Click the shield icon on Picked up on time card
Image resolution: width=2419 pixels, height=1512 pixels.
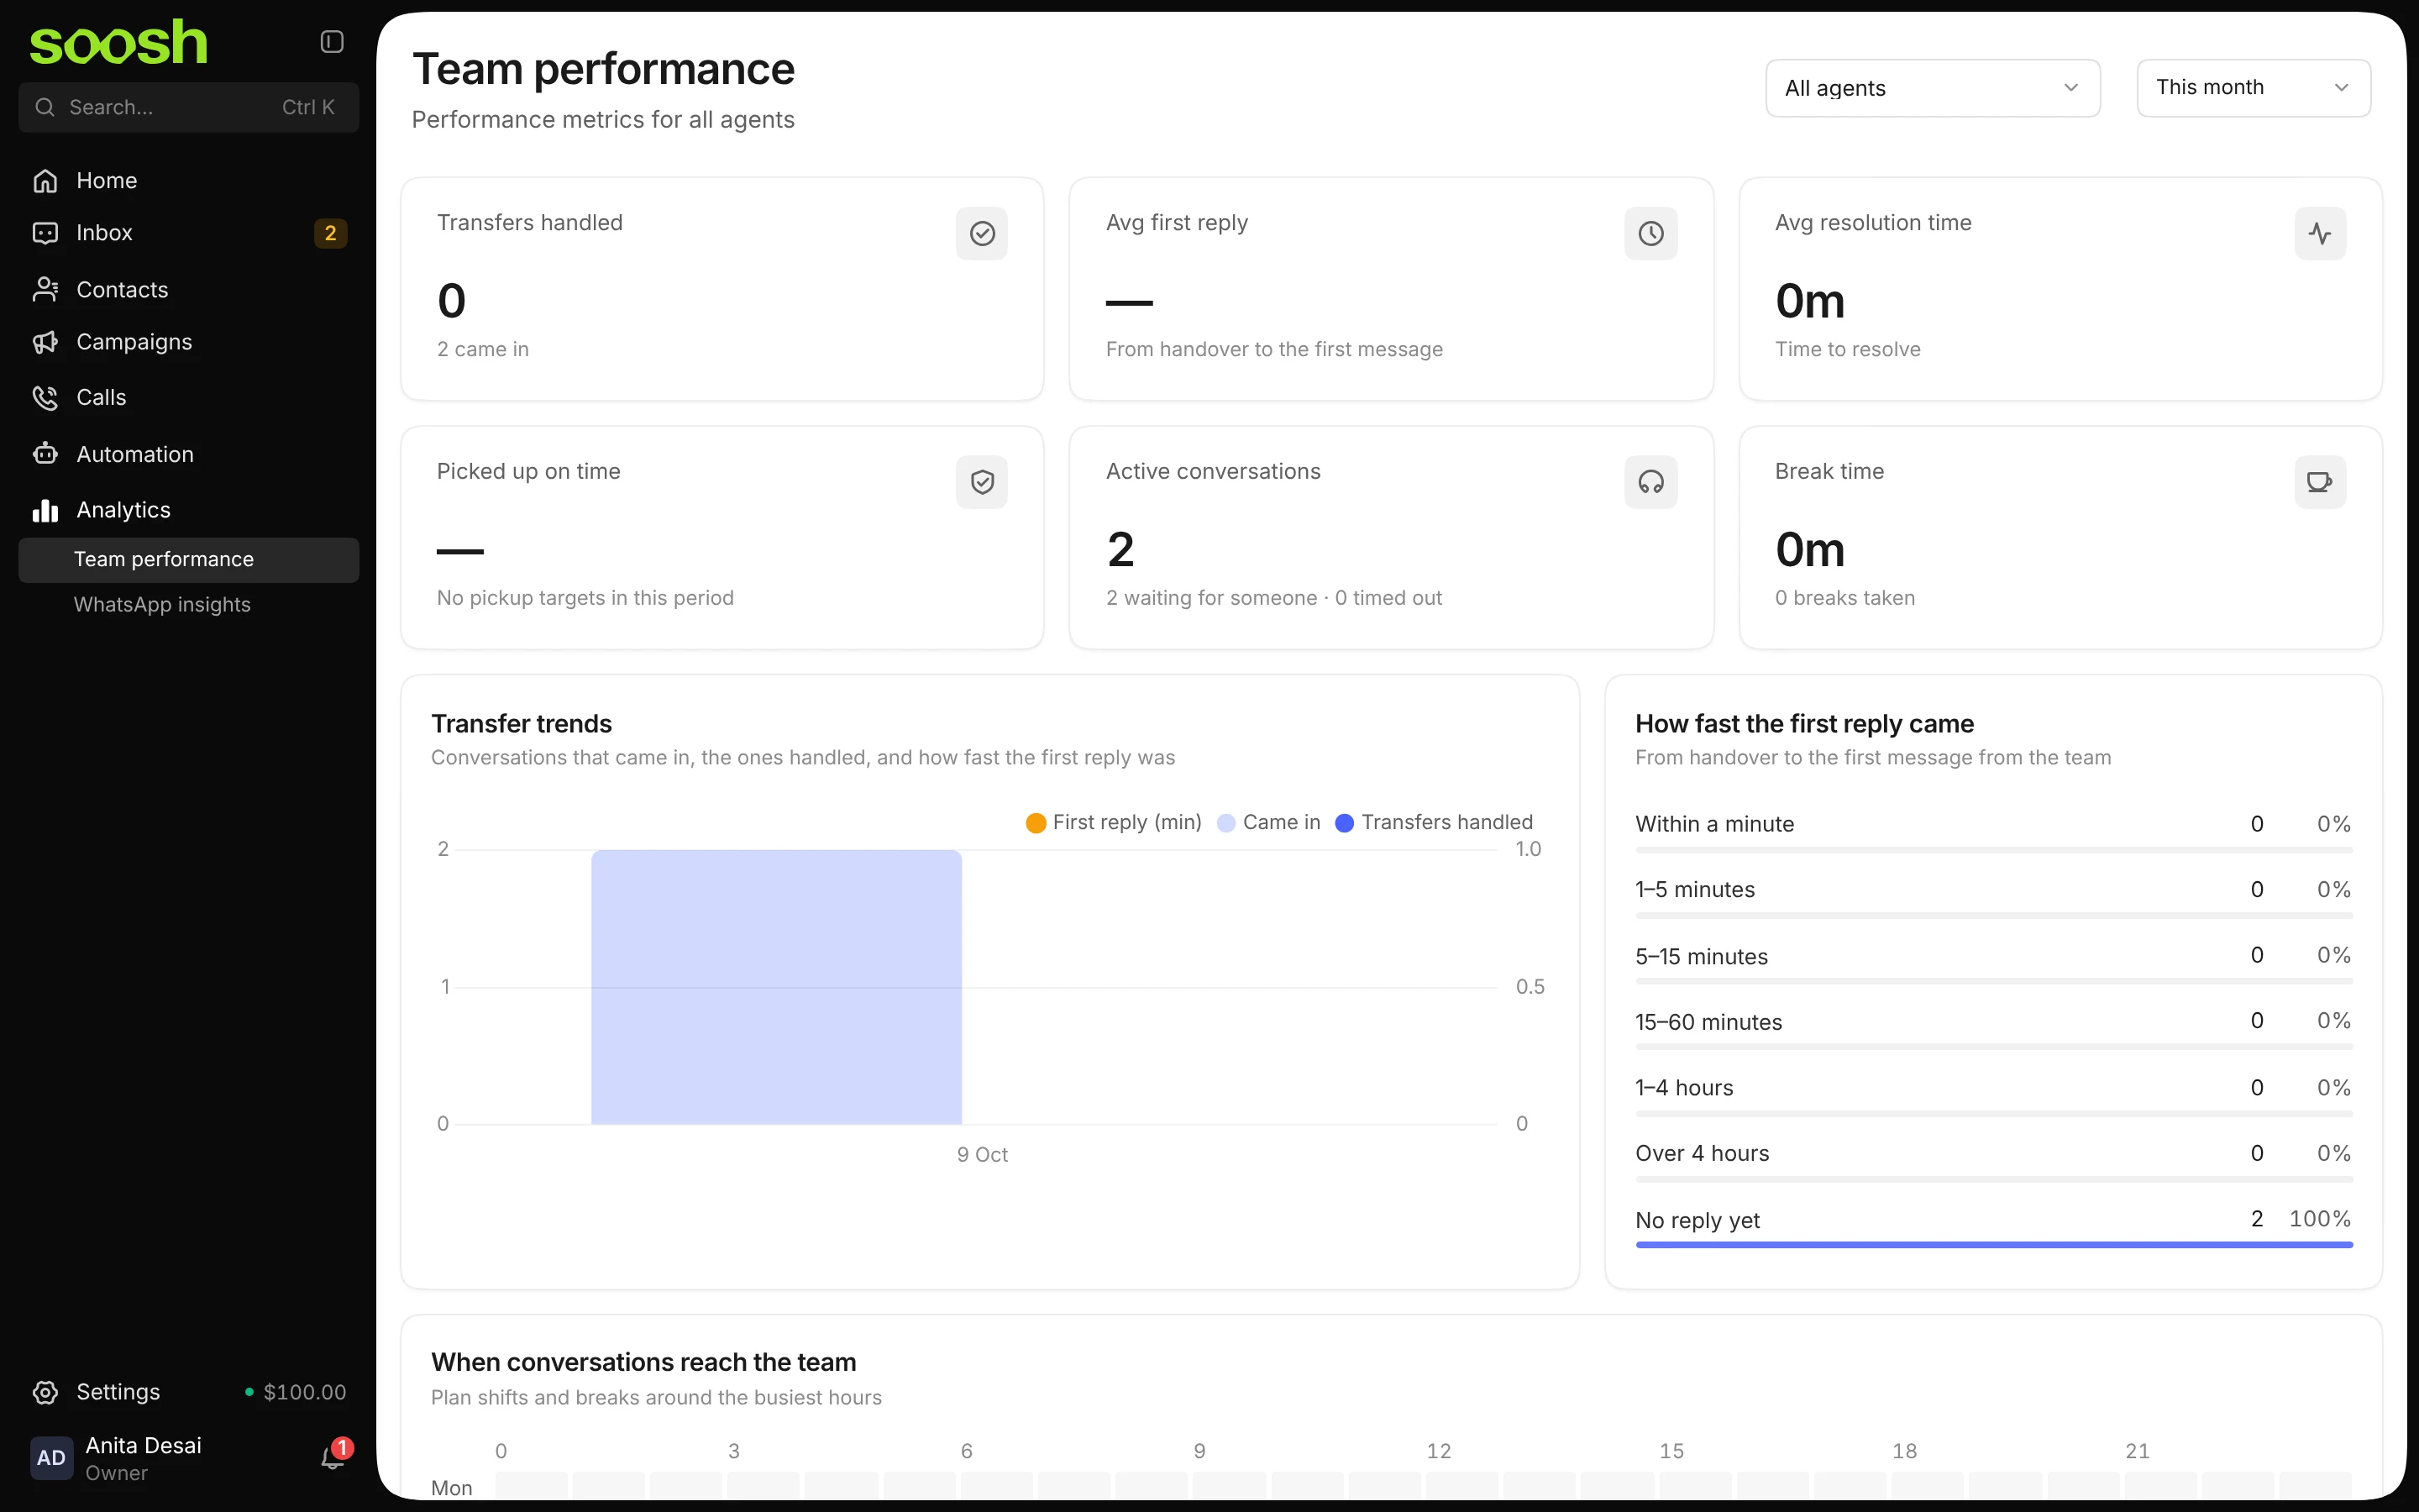982,483
